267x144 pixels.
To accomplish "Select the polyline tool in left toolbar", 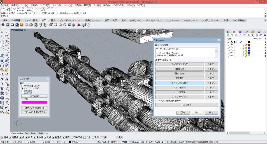I will click(x=2, y=37).
